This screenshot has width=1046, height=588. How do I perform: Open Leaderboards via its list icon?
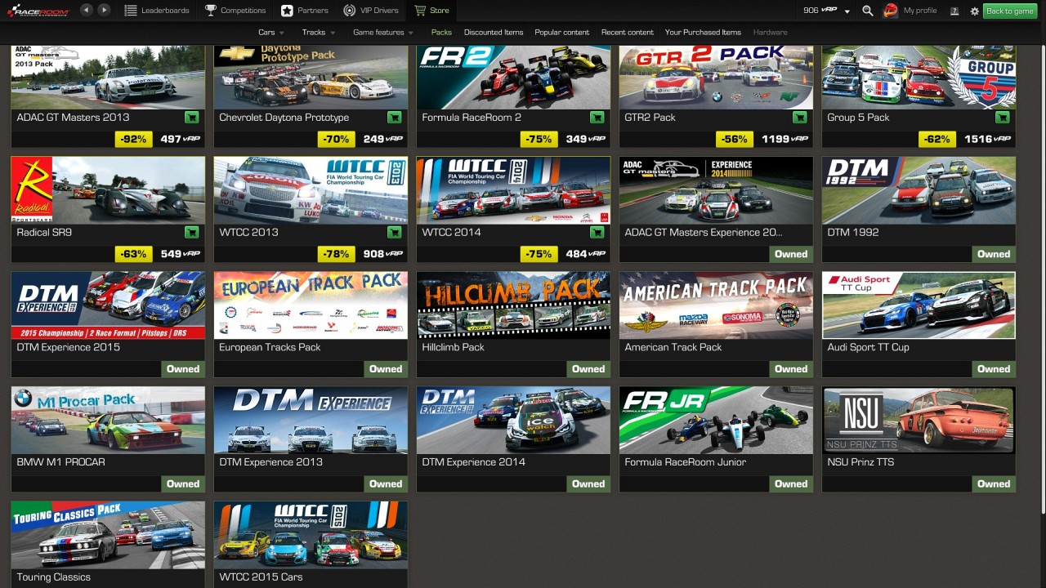pos(131,11)
